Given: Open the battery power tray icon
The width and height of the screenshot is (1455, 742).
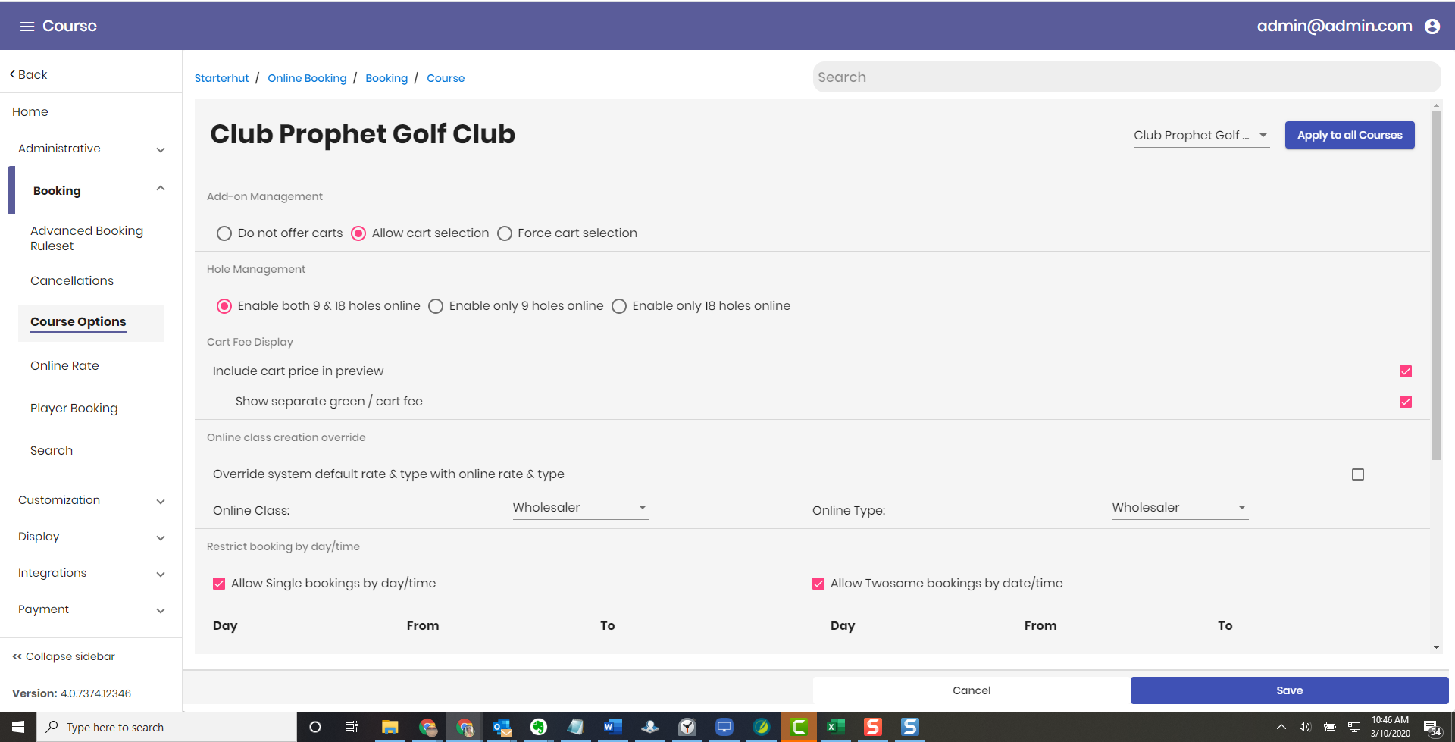Looking at the screenshot, I should [x=1330, y=728].
